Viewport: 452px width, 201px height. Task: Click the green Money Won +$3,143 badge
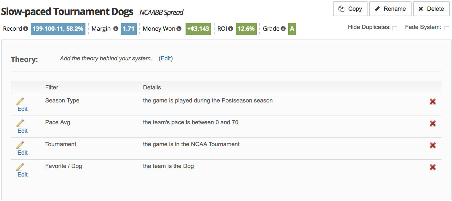point(198,29)
